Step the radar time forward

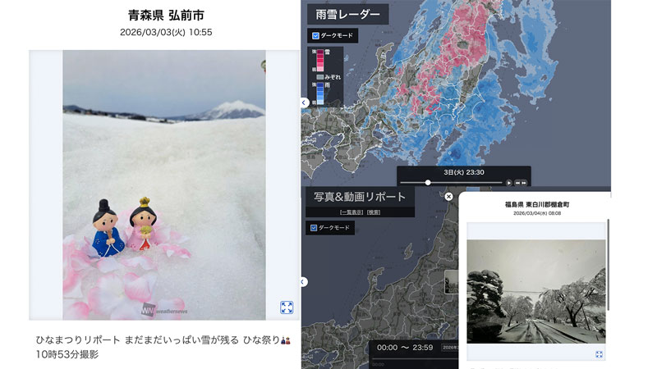pyautogui.click(x=524, y=183)
